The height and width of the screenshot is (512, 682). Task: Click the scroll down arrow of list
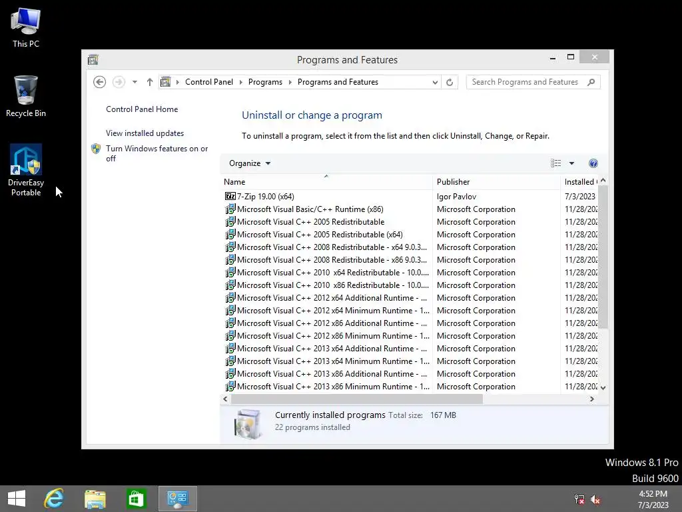(603, 387)
